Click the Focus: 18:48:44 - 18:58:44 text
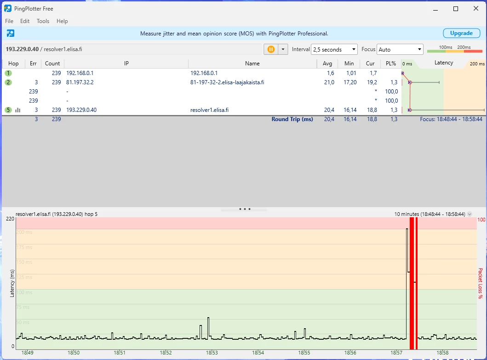 [451, 119]
